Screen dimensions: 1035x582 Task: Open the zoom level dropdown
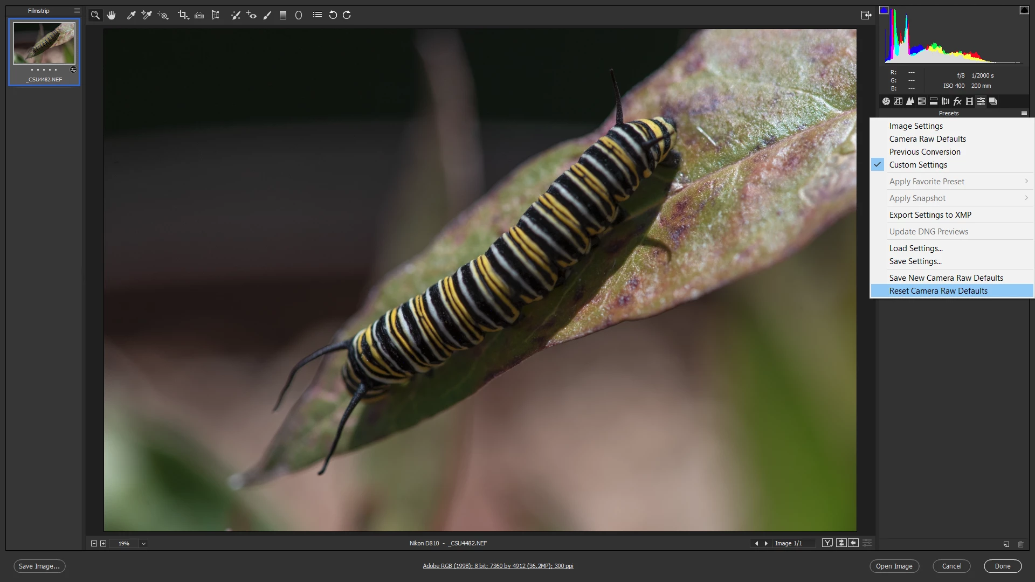pyautogui.click(x=143, y=544)
